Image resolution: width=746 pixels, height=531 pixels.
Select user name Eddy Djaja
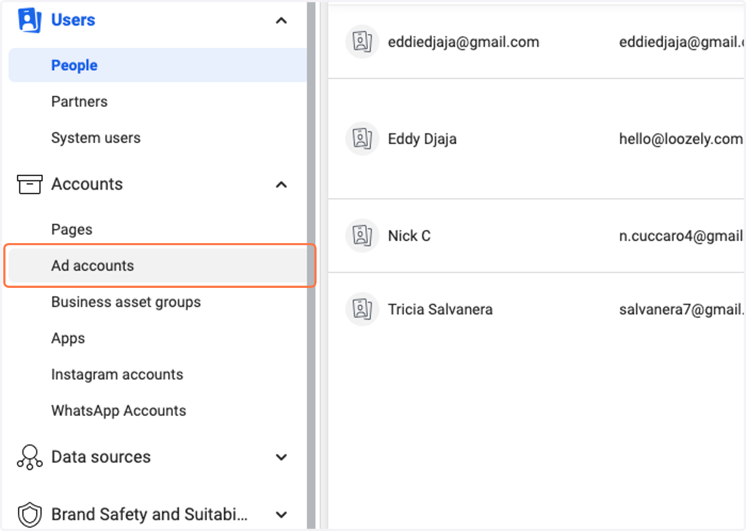pos(422,139)
